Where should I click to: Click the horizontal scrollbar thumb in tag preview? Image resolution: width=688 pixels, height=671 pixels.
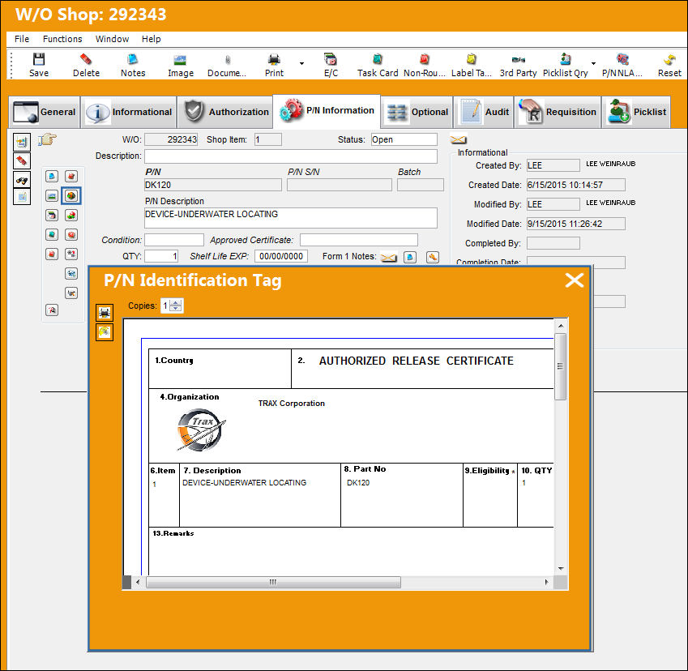pos(273,583)
